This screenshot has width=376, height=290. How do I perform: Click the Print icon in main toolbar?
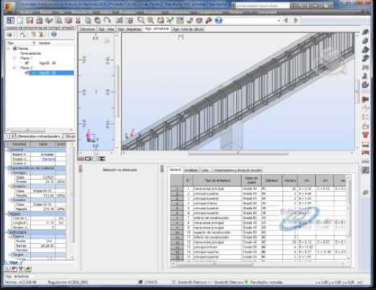coord(39,21)
